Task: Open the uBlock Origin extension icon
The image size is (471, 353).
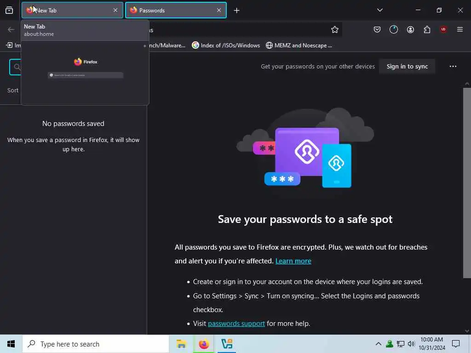Action: coord(443,29)
